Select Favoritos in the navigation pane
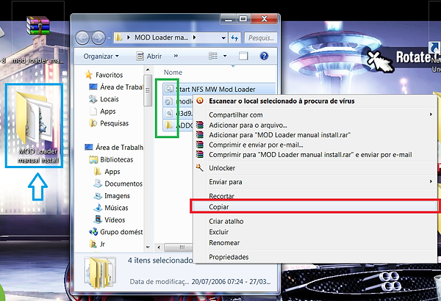441x301 pixels. pyautogui.click(x=104, y=75)
